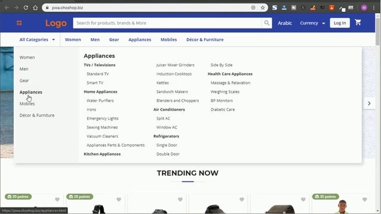Open Appliances Parts & Components link

(115, 145)
